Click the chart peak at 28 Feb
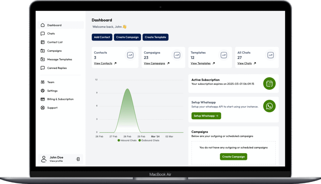Viewport: 321px width, 184px height. click(127, 89)
